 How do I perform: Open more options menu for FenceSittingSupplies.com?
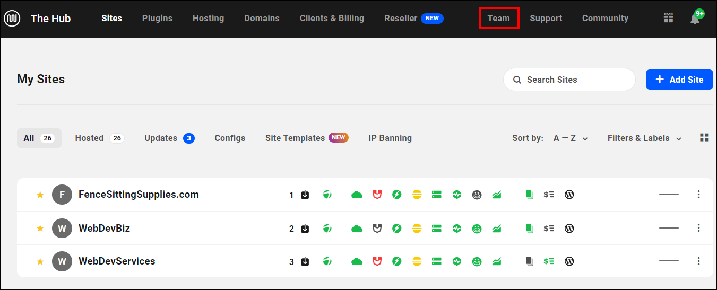pyautogui.click(x=698, y=195)
